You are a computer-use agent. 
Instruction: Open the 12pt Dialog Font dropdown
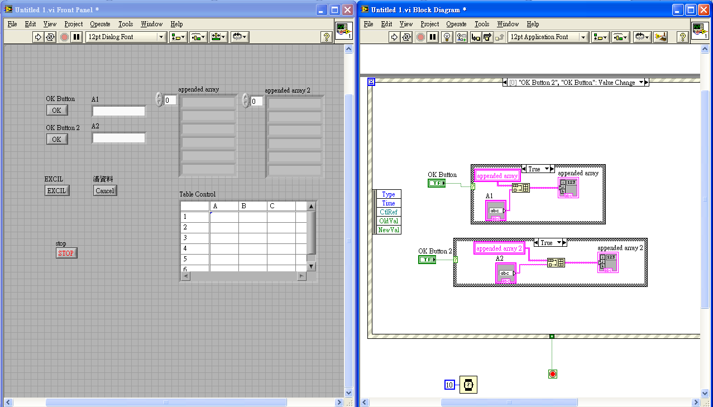pyautogui.click(x=126, y=37)
